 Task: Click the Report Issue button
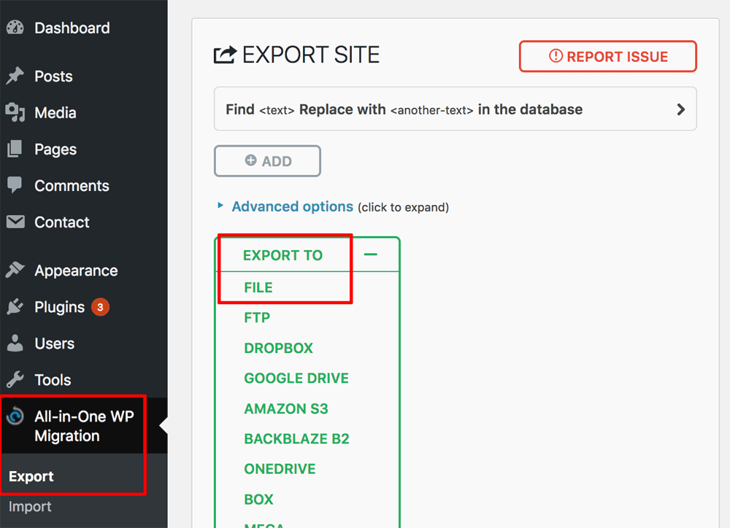coord(608,56)
